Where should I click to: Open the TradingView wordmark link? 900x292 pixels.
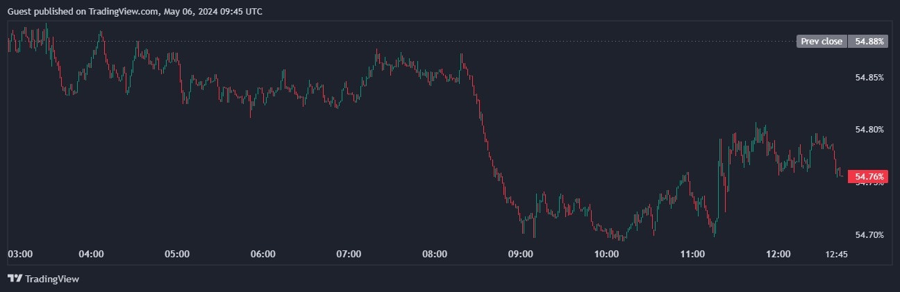pyautogui.click(x=52, y=279)
